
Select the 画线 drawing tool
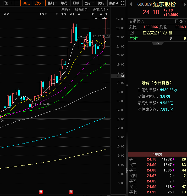76,3
